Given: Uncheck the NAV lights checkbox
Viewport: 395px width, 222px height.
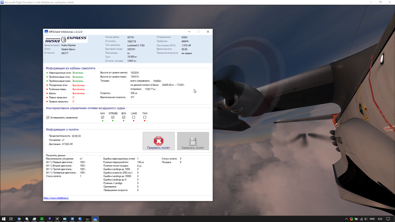Looking at the screenshot, I should tap(103, 117).
